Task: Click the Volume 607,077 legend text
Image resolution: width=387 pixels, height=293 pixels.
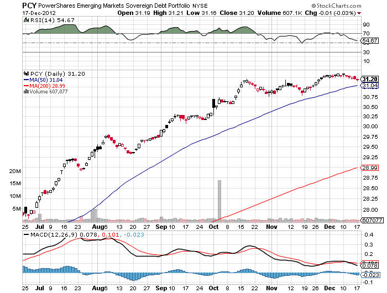Action: coord(49,92)
